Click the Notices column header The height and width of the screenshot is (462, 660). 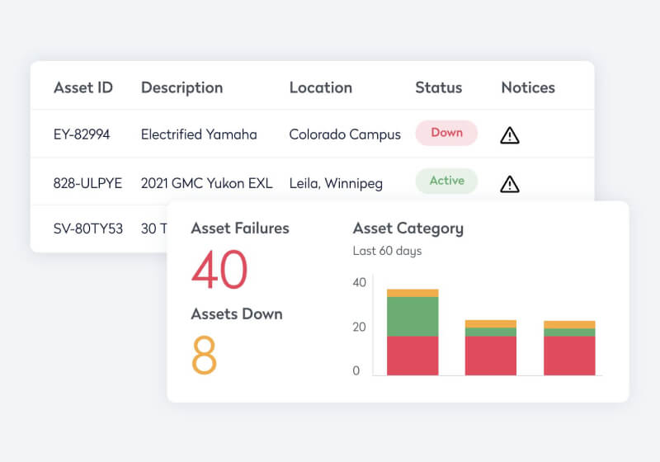tap(528, 87)
